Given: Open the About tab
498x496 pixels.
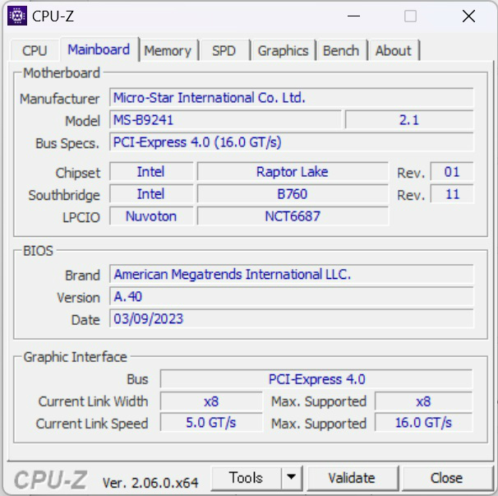Looking at the screenshot, I should tap(394, 50).
